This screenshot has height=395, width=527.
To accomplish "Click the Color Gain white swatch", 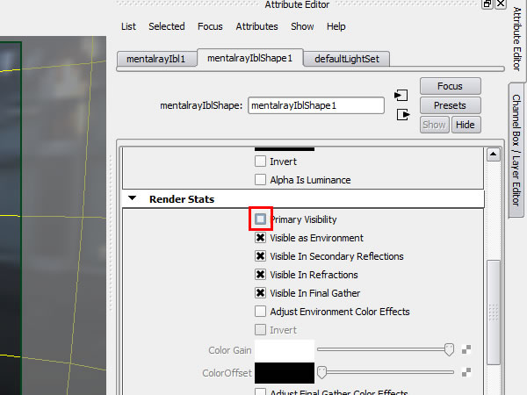I will 285,349.
